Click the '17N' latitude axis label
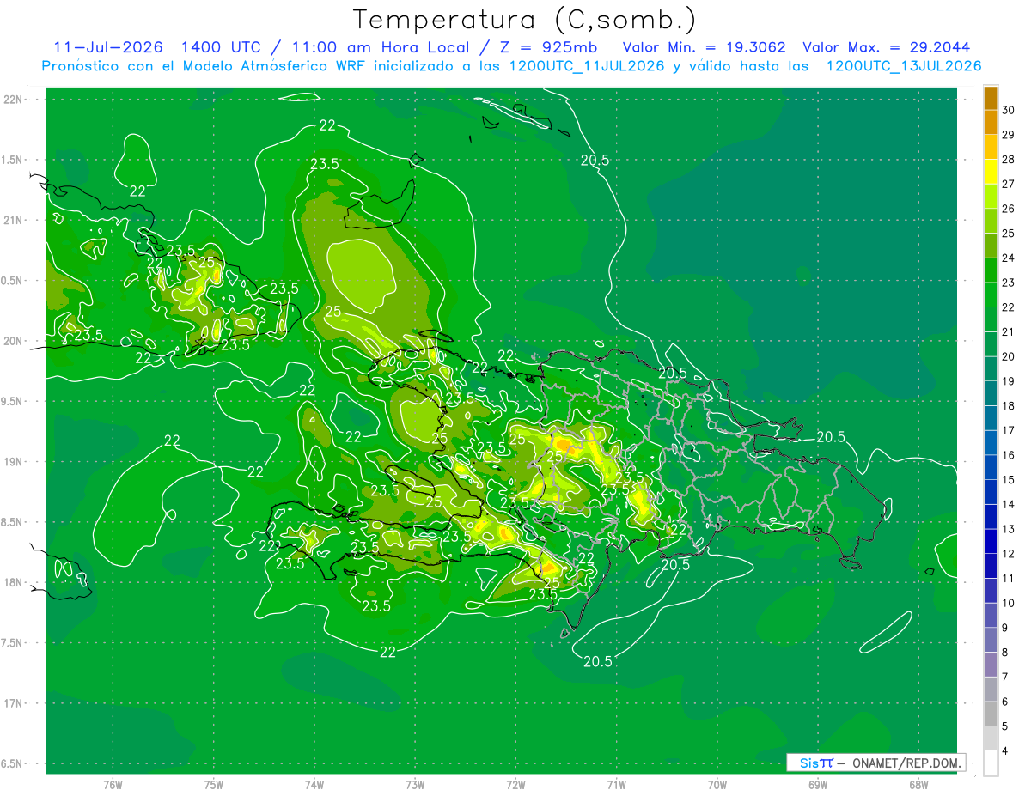1031x796 pixels. click(15, 703)
